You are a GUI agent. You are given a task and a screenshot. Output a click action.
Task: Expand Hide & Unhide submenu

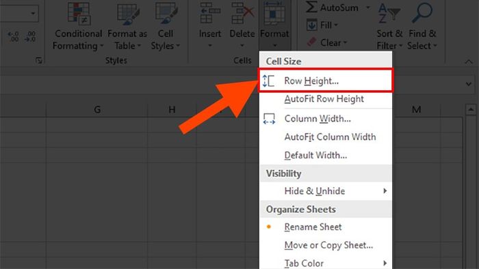click(x=326, y=191)
